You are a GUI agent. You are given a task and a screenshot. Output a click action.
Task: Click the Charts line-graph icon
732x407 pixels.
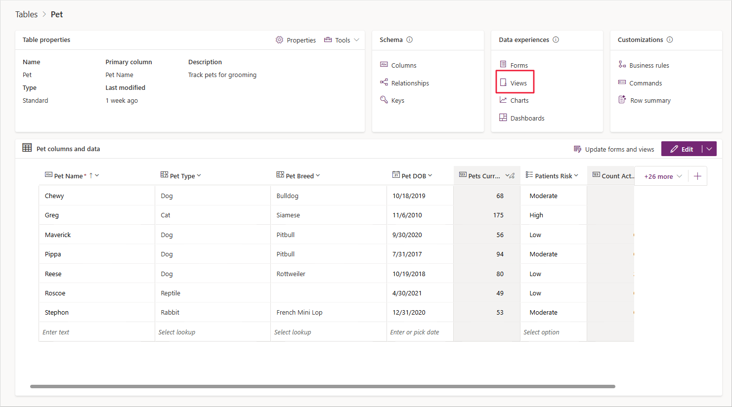tap(503, 100)
